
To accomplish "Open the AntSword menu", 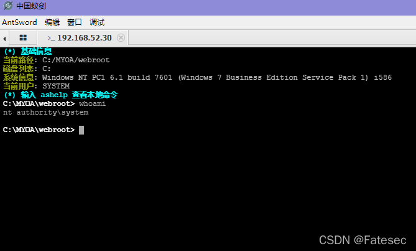I will [x=19, y=22].
